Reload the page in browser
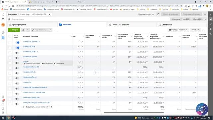The width and height of the screenshot is (213, 120). [x=9, y=6]
